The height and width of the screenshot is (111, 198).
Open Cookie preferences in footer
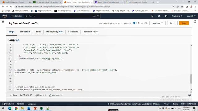(188, 104)
